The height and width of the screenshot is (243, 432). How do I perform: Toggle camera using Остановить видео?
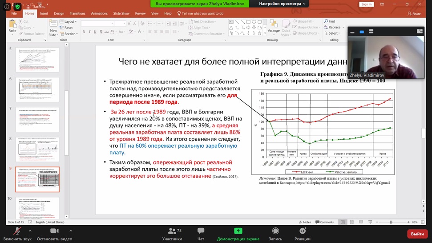(x=54, y=231)
